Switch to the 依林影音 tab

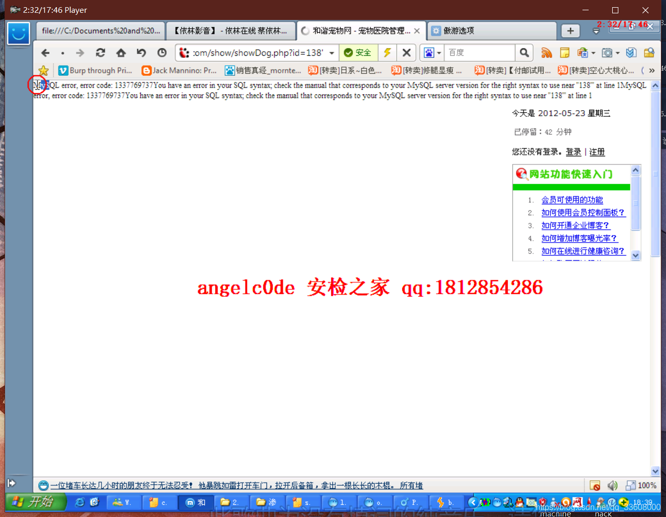pyautogui.click(x=231, y=31)
